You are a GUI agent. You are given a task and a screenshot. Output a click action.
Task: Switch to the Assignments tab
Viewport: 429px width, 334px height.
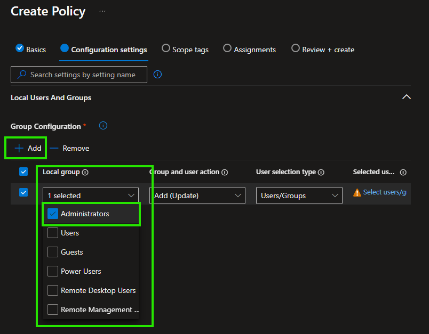coord(249,49)
